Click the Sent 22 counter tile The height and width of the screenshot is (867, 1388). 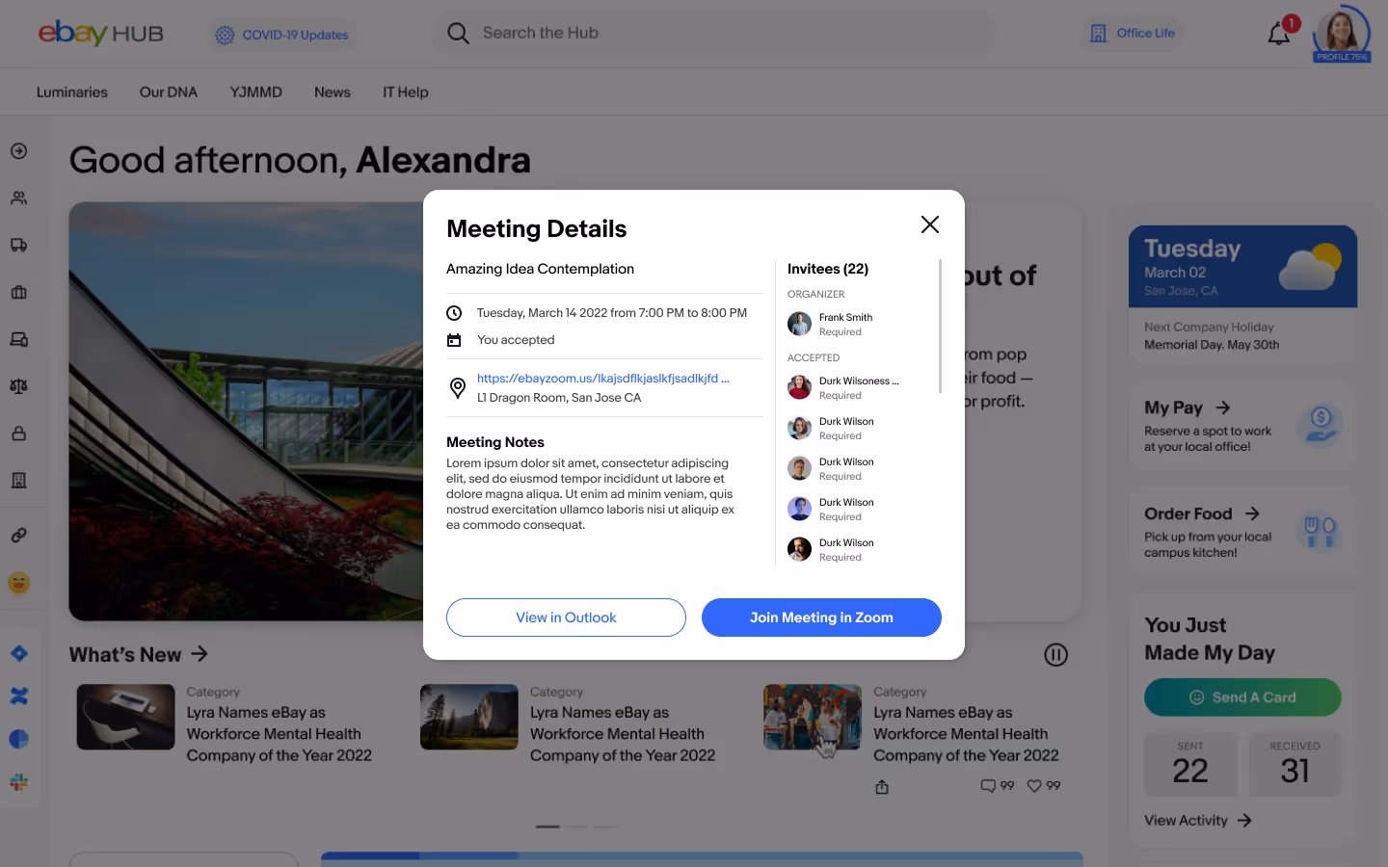1190,765
